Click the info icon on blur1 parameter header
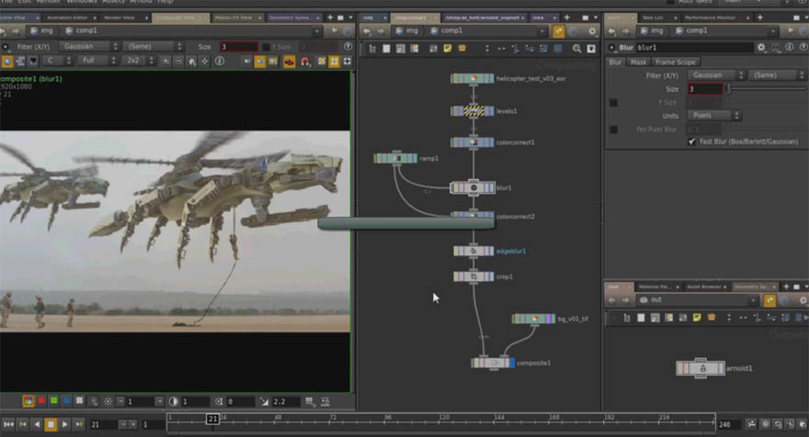The image size is (809, 437). (790, 48)
